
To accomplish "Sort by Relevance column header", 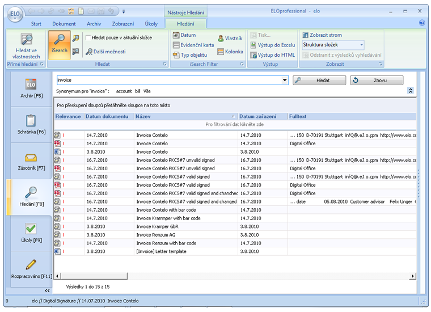I will pos(69,116).
